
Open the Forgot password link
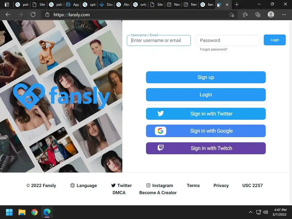[x=214, y=49]
